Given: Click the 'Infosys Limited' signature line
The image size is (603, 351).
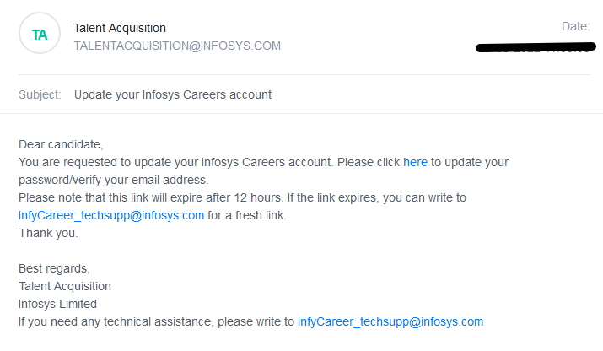Looking at the screenshot, I should point(57,304).
